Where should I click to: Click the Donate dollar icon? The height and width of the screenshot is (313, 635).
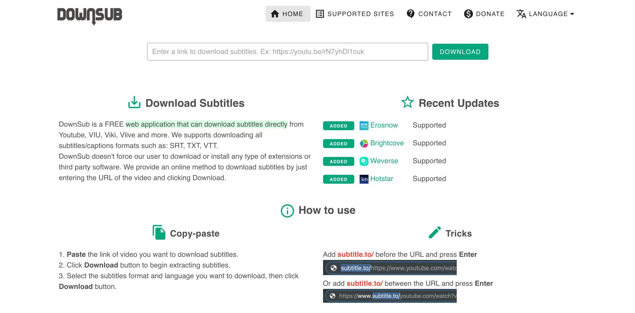tap(468, 14)
